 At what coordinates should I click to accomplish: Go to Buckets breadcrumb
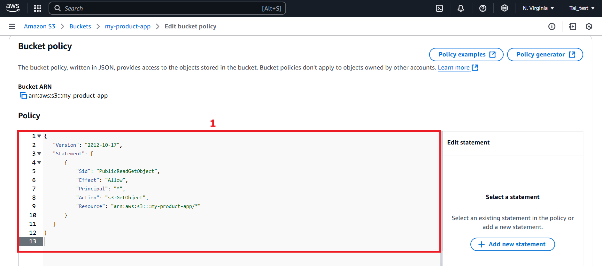pyautogui.click(x=80, y=26)
